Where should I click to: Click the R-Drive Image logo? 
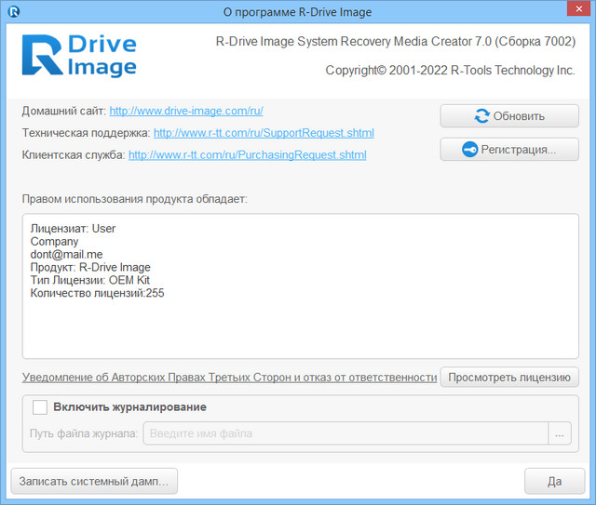point(79,56)
